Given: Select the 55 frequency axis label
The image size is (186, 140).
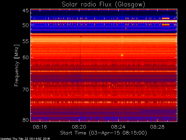Looking at the screenshot, I should click(x=26, y=41).
